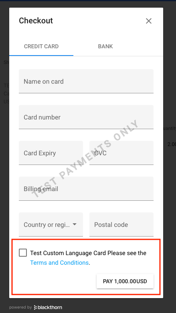Click the Pay 1,000.00USD button
Viewport: 176px width, 313px height.
coord(125,281)
